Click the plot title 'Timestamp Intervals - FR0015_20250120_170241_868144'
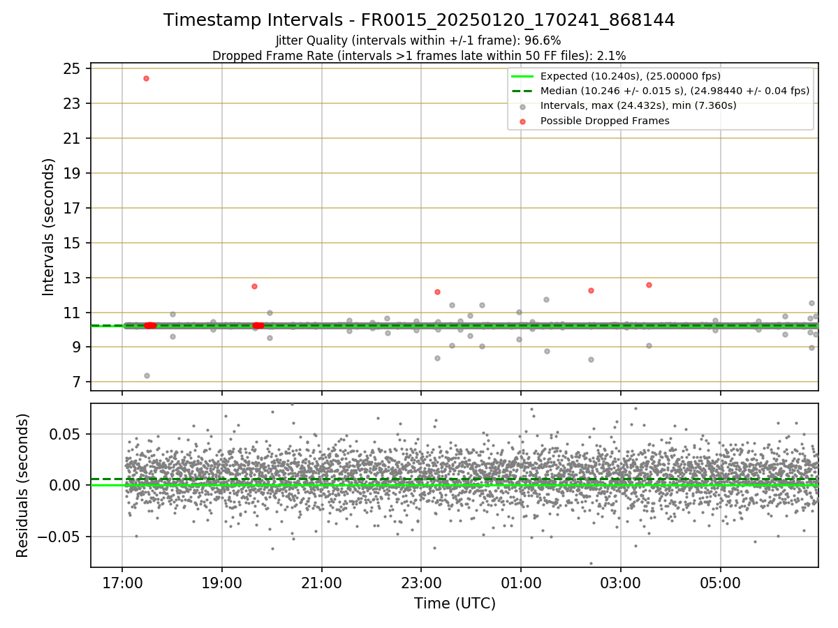The width and height of the screenshot is (838, 628). [x=419, y=20]
